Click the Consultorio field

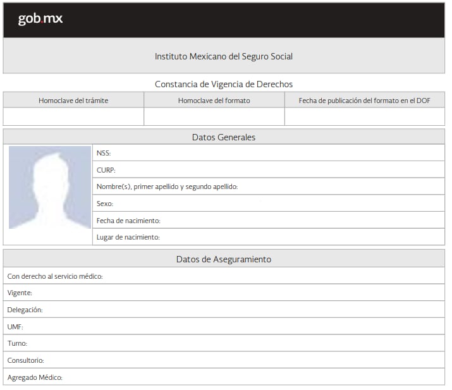[224, 360]
